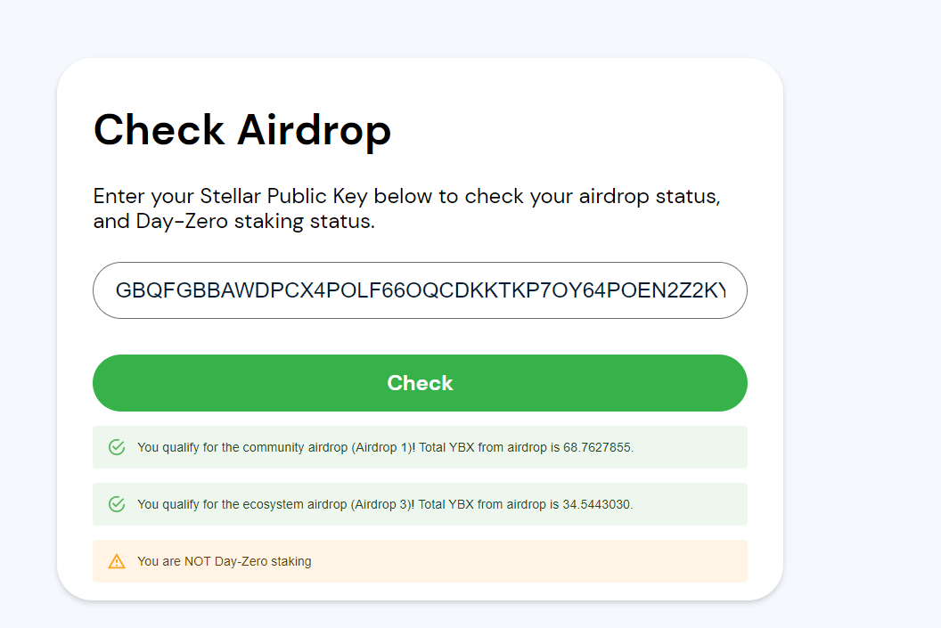Click the 68.7627855 YBX amount
The width and height of the screenshot is (941, 628).
pos(597,447)
